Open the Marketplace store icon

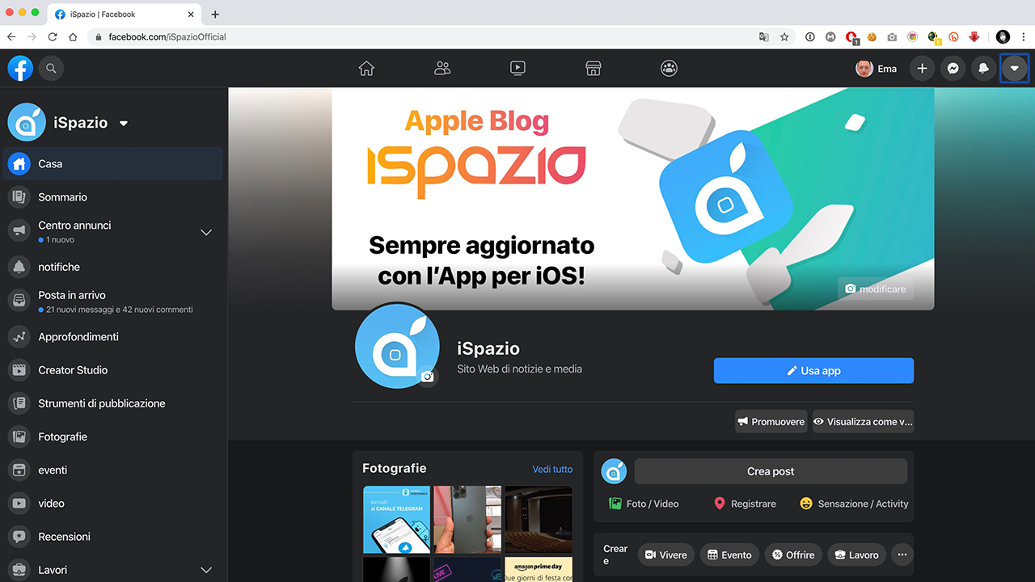tap(594, 69)
